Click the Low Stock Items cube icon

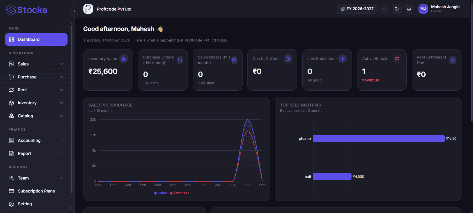pyautogui.click(x=343, y=59)
